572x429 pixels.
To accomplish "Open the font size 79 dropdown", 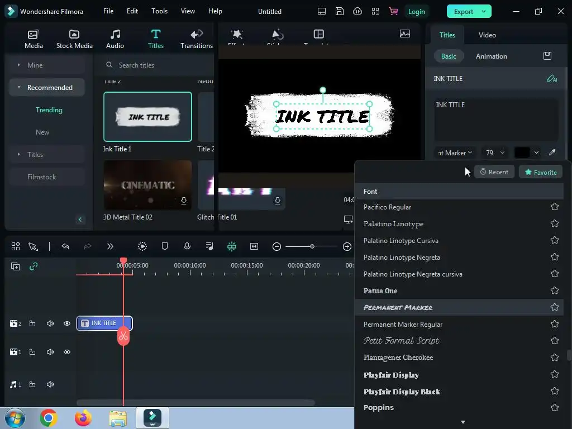I will (495, 152).
